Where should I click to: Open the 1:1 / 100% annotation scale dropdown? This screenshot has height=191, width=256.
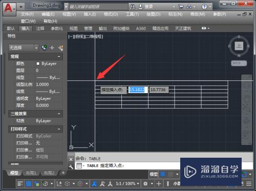click(127, 184)
